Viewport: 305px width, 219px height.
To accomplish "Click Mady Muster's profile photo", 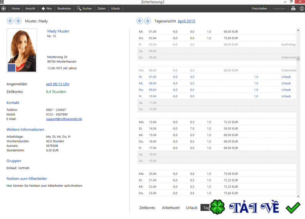I will pos(22,51).
